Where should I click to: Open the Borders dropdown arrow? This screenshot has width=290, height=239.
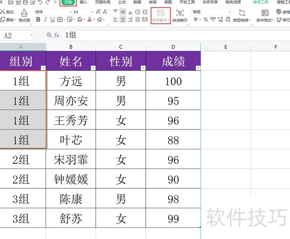pyautogui.click(x=64, y=20)
